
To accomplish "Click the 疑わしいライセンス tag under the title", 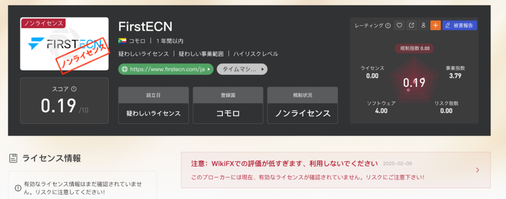I will point(144,54).
